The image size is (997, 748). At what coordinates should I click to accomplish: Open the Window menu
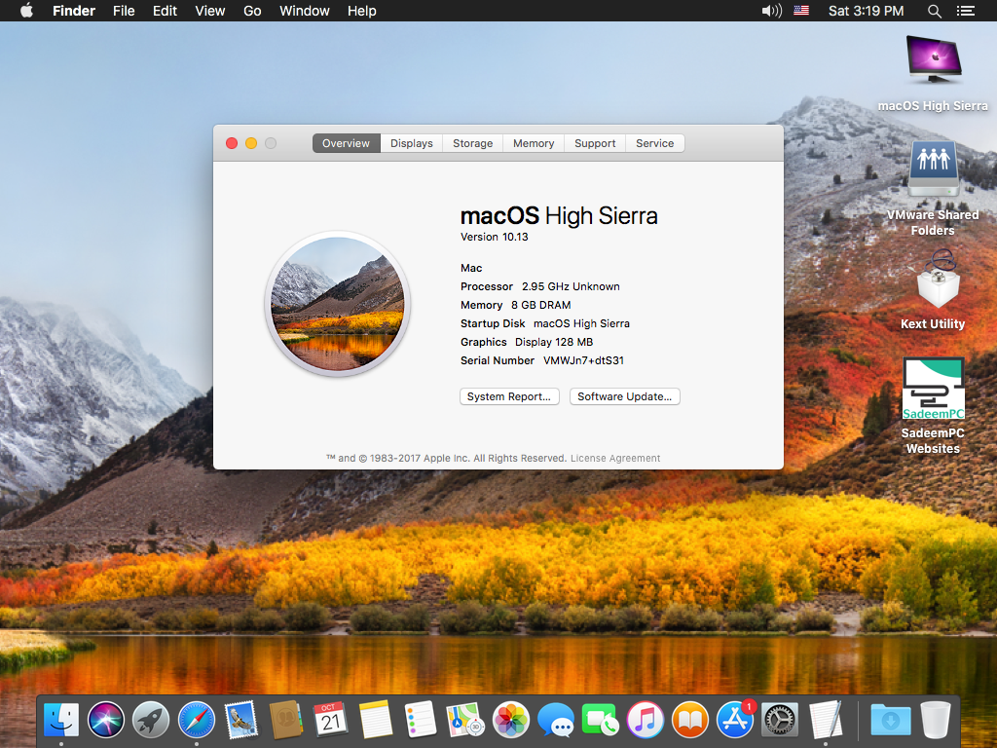point(305,11)
